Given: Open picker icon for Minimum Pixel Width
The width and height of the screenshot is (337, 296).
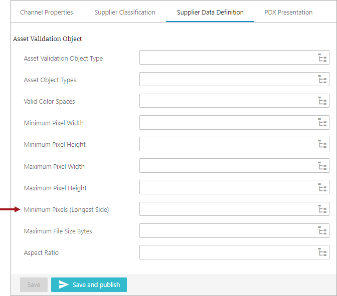Looking at the screenshot, I should [x=322, y=123].
